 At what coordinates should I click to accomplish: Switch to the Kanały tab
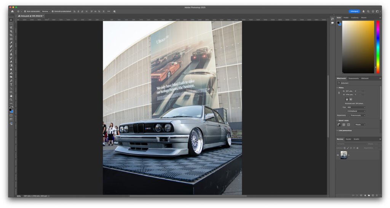click(348, 139)
